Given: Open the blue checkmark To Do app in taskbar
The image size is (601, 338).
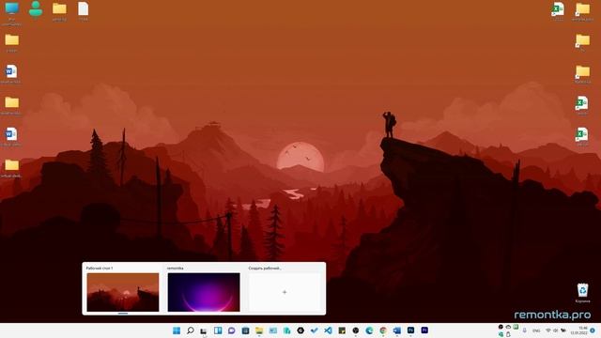Looking at the screenshot, I should [x=315, y=330].
